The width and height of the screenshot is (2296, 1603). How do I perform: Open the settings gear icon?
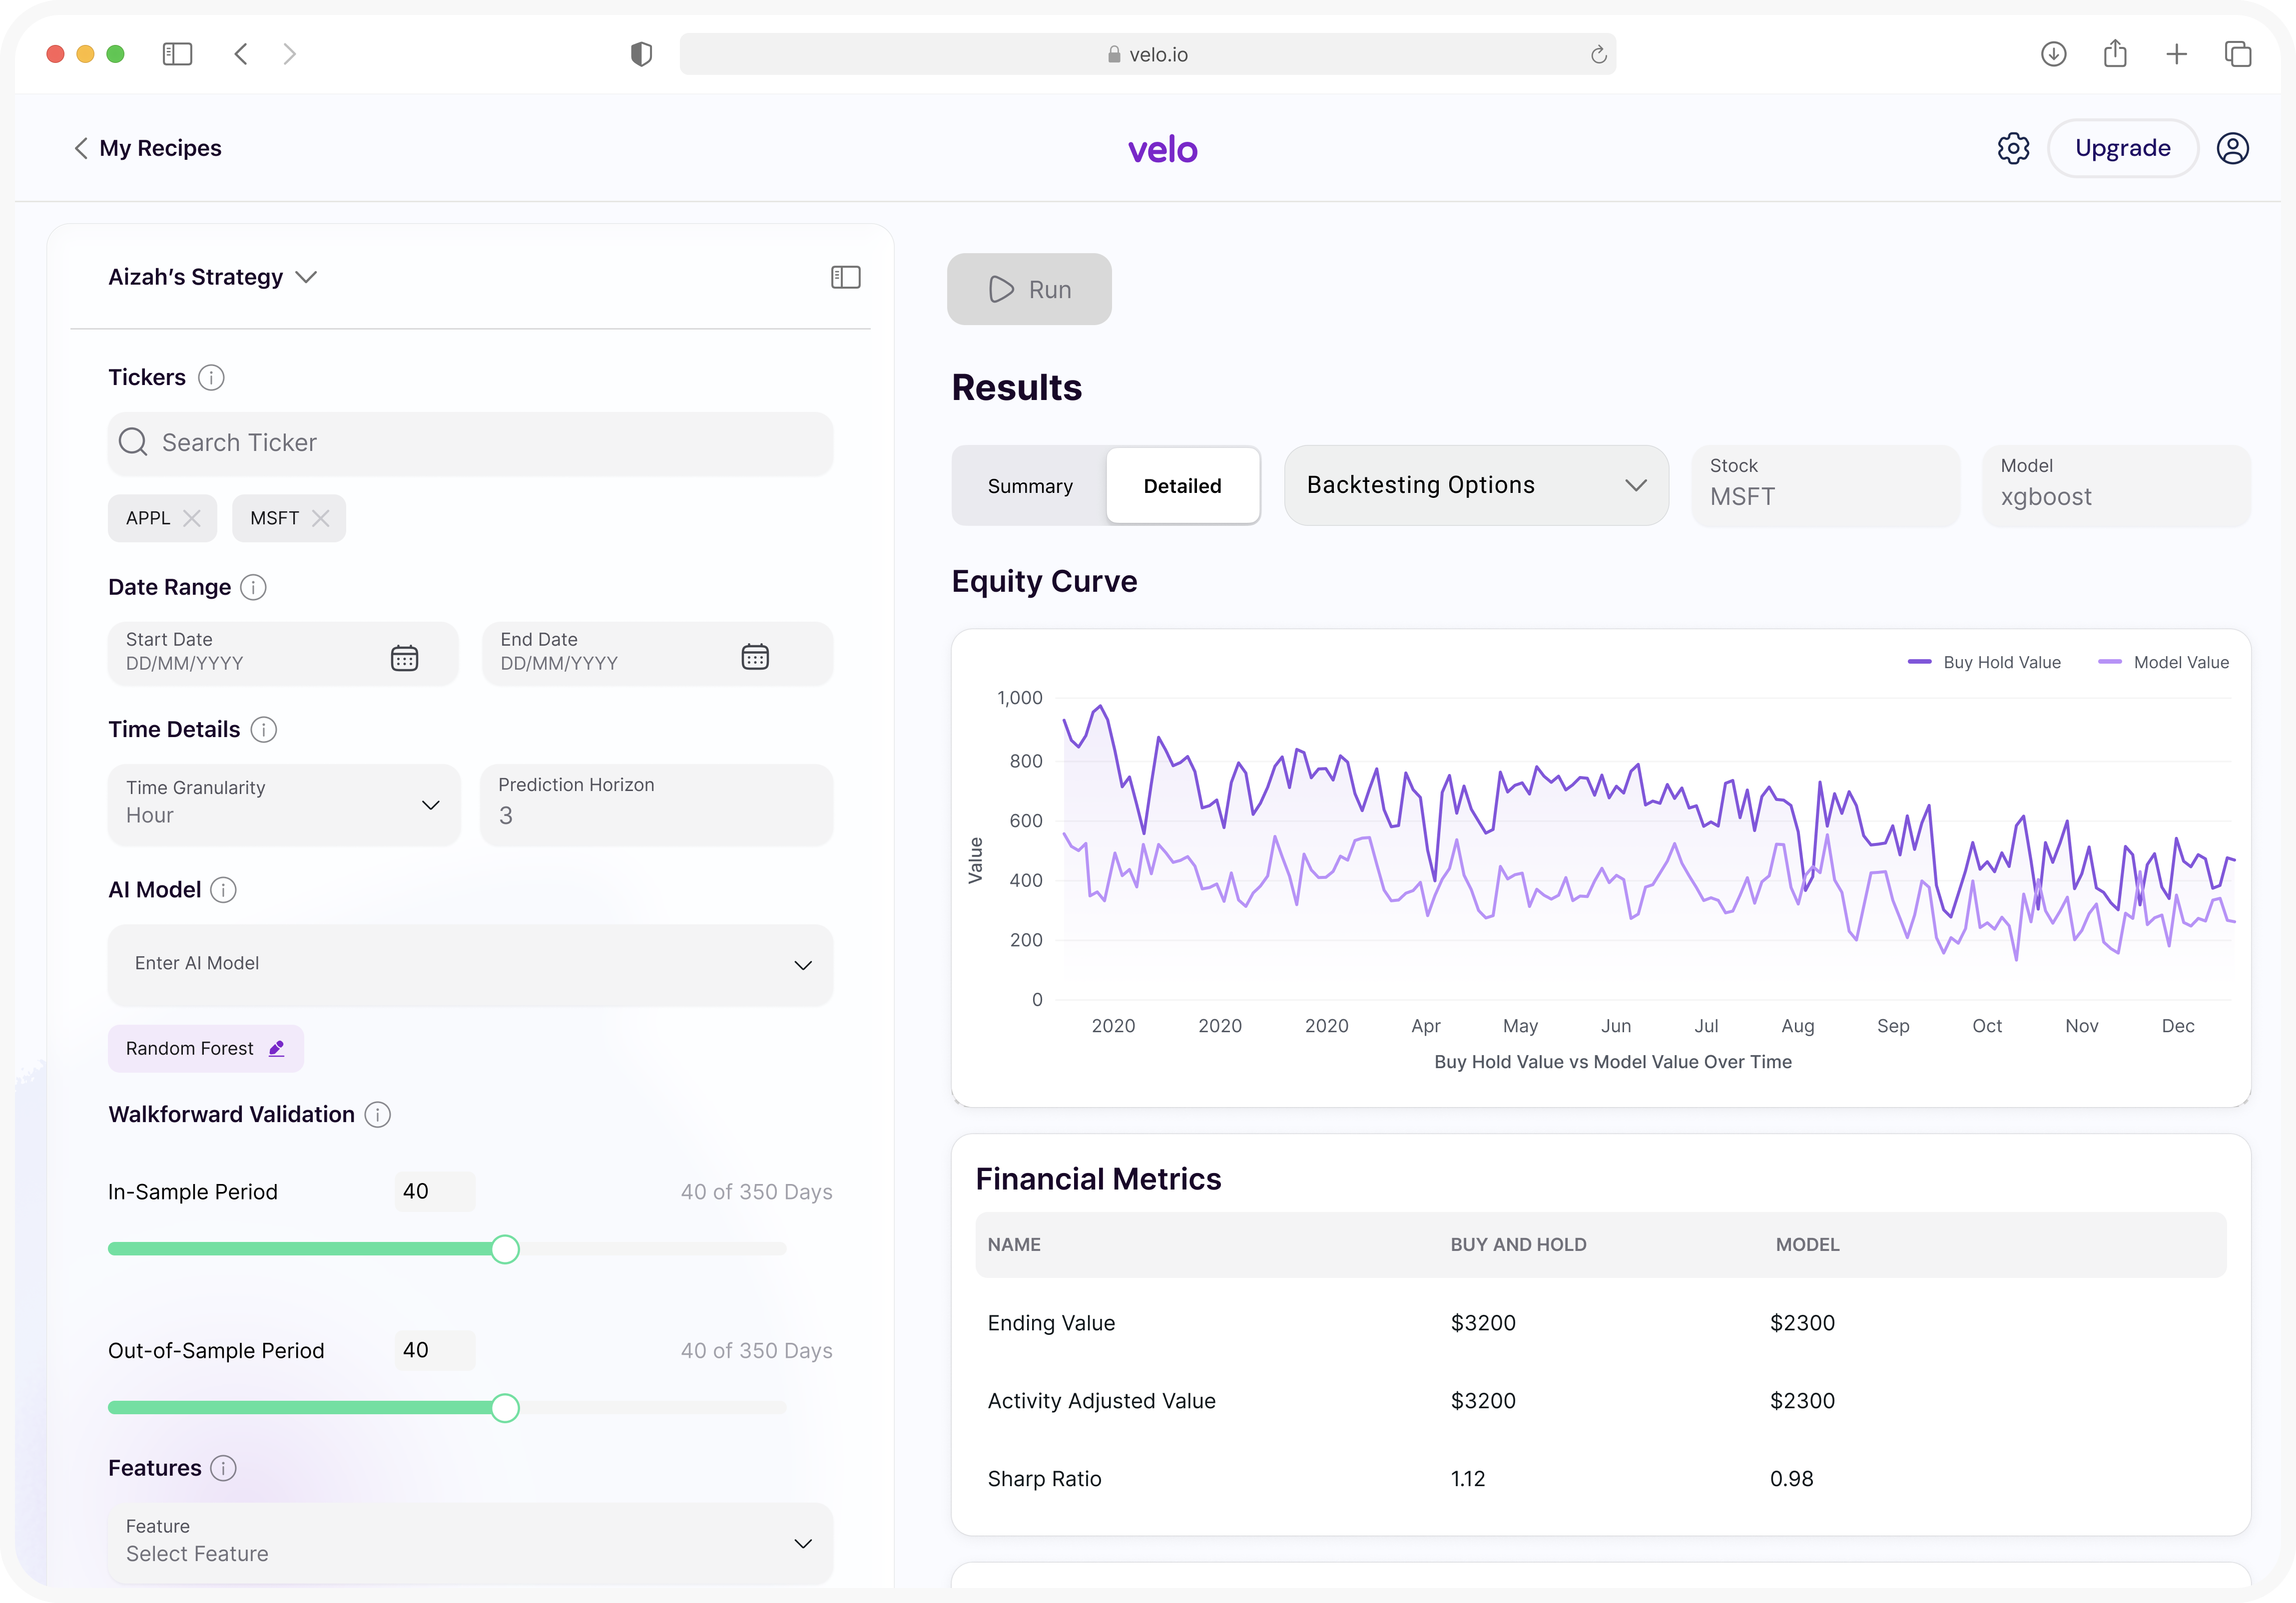pos(2013,148)
